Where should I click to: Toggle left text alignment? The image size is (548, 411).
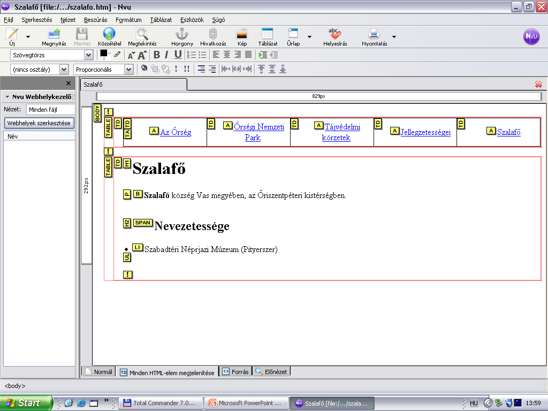click(x=216, y=55)
